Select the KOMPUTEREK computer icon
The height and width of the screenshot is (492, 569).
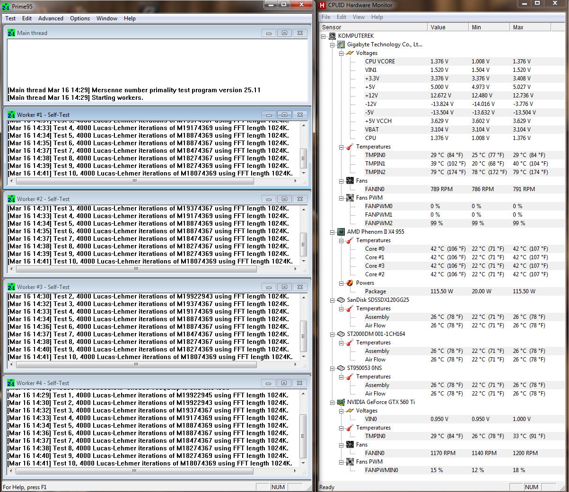click(x=332, y=36)
